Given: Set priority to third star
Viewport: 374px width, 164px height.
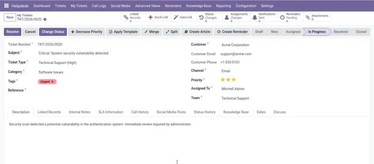Looking at the screenshot, I should (234, 80).
